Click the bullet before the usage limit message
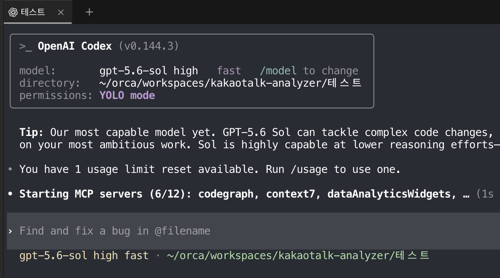This screenshot has height=278, width=500. pos(10,169)
